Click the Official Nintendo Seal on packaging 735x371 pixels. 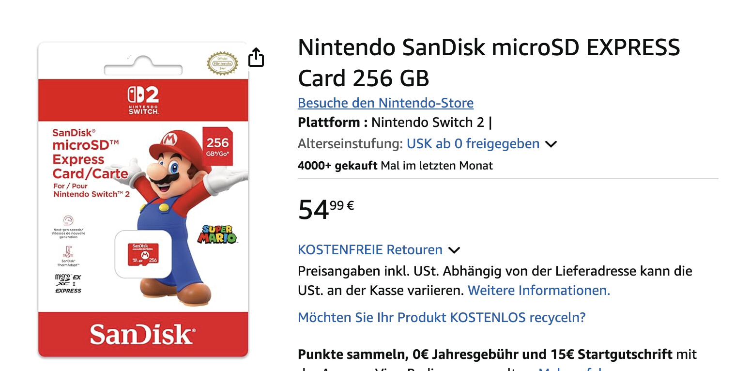[222, 63]
